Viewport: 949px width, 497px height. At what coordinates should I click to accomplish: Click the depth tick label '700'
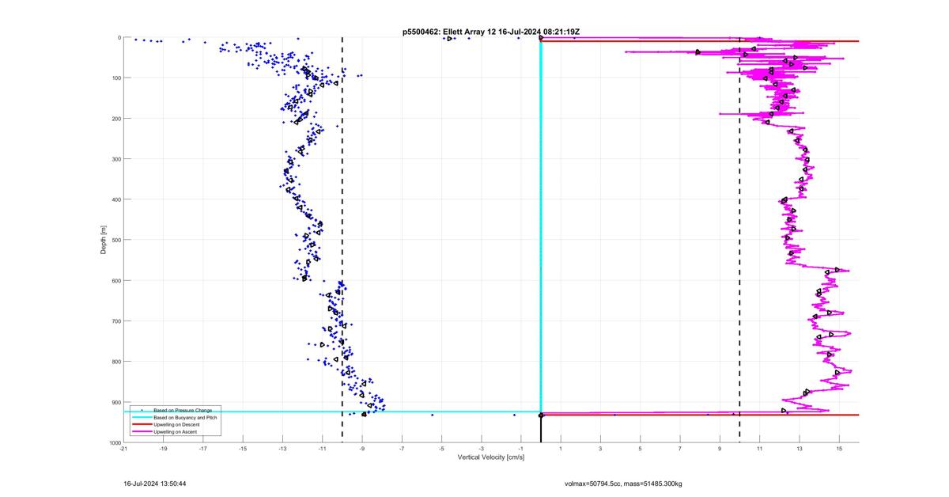[115, 321]
